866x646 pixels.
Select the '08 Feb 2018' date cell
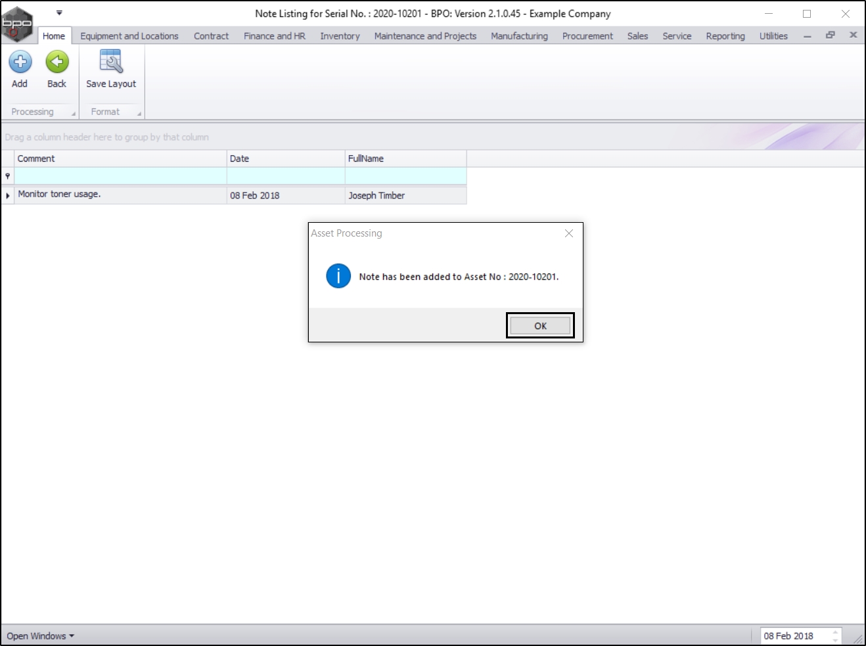click(x=286, y=195)
